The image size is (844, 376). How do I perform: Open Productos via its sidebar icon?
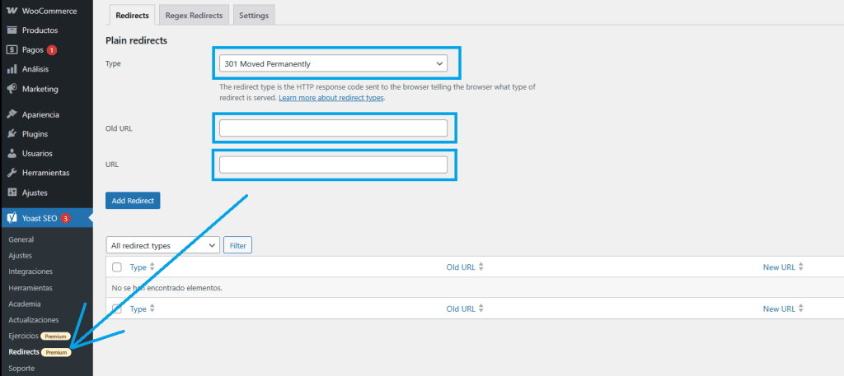[x=12, y=30]
